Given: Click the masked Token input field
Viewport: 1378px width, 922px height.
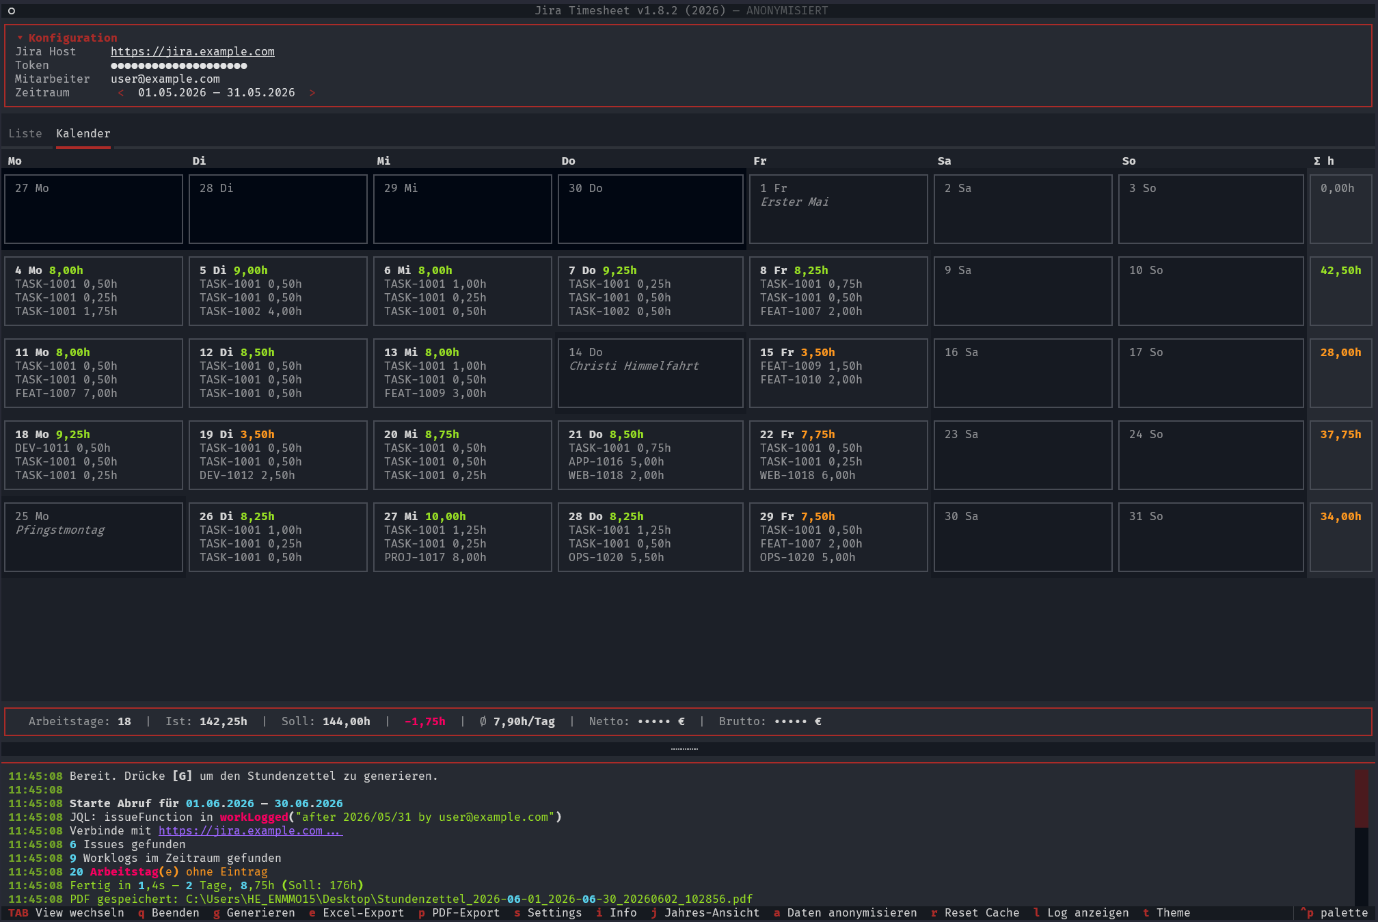Looking at the screenshot, I should click(179, 66).
